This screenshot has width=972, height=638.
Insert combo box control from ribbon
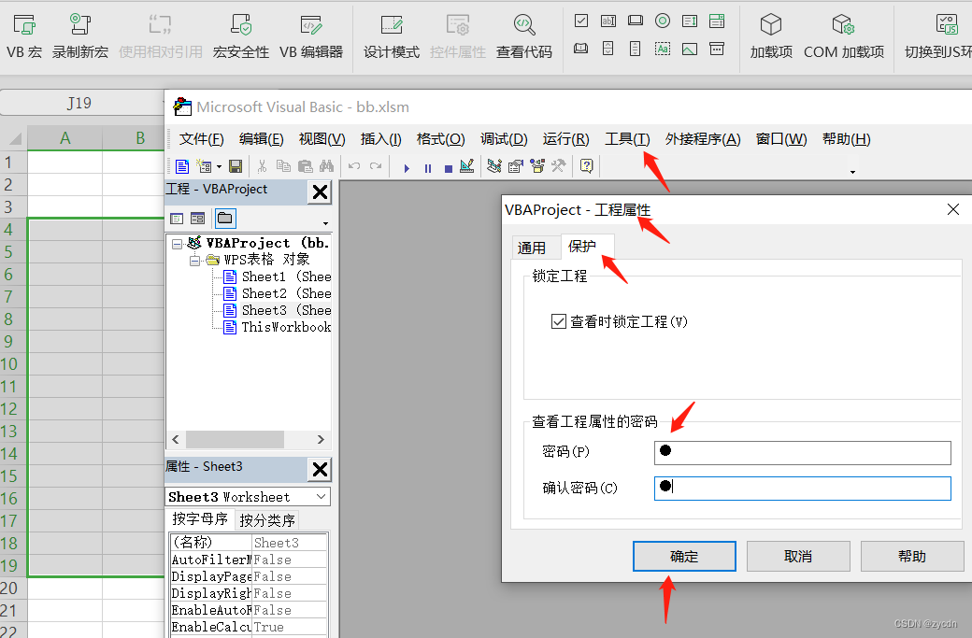coord(717,21)
